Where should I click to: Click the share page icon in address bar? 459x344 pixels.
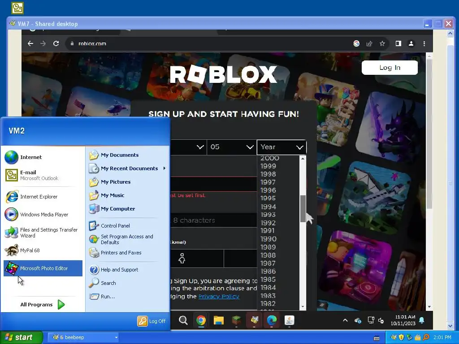369,43
